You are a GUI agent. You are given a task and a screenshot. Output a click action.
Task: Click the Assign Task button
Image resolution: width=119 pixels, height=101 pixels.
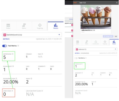coord(108,36)
